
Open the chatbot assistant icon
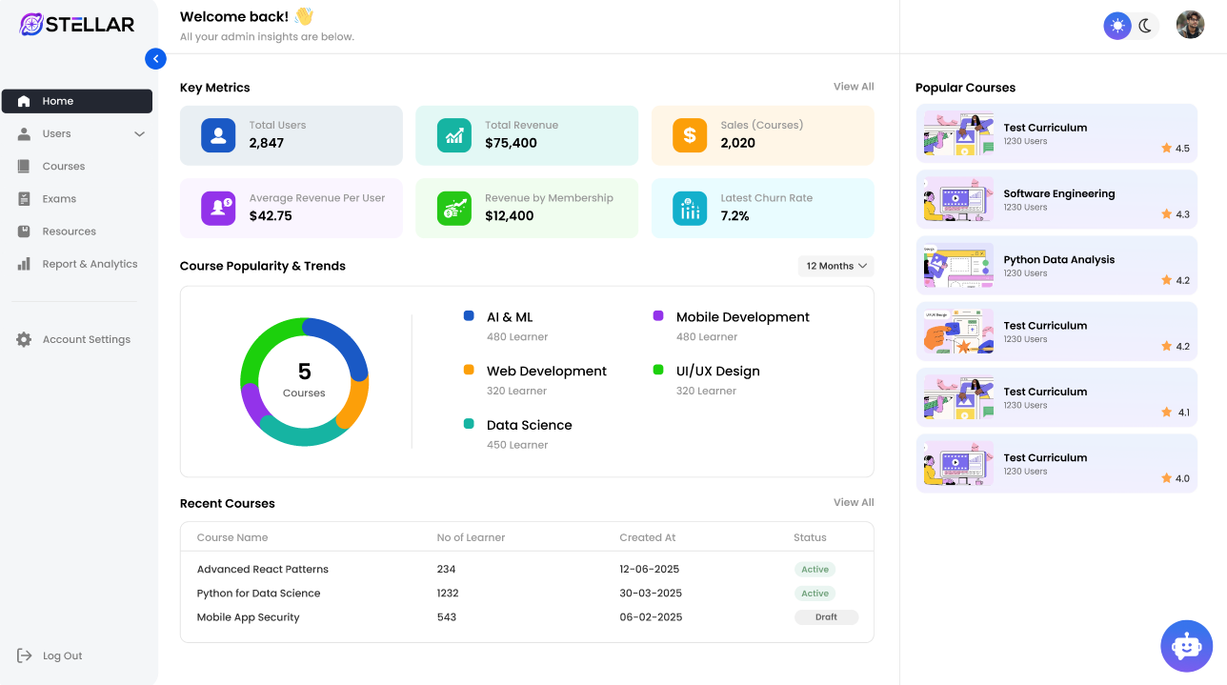point(1186,646)
